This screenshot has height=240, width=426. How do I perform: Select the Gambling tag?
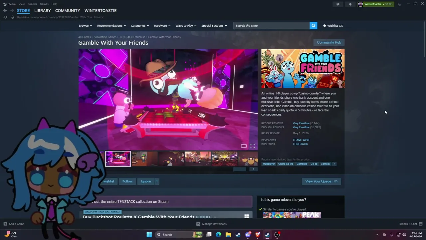point(302,164)
